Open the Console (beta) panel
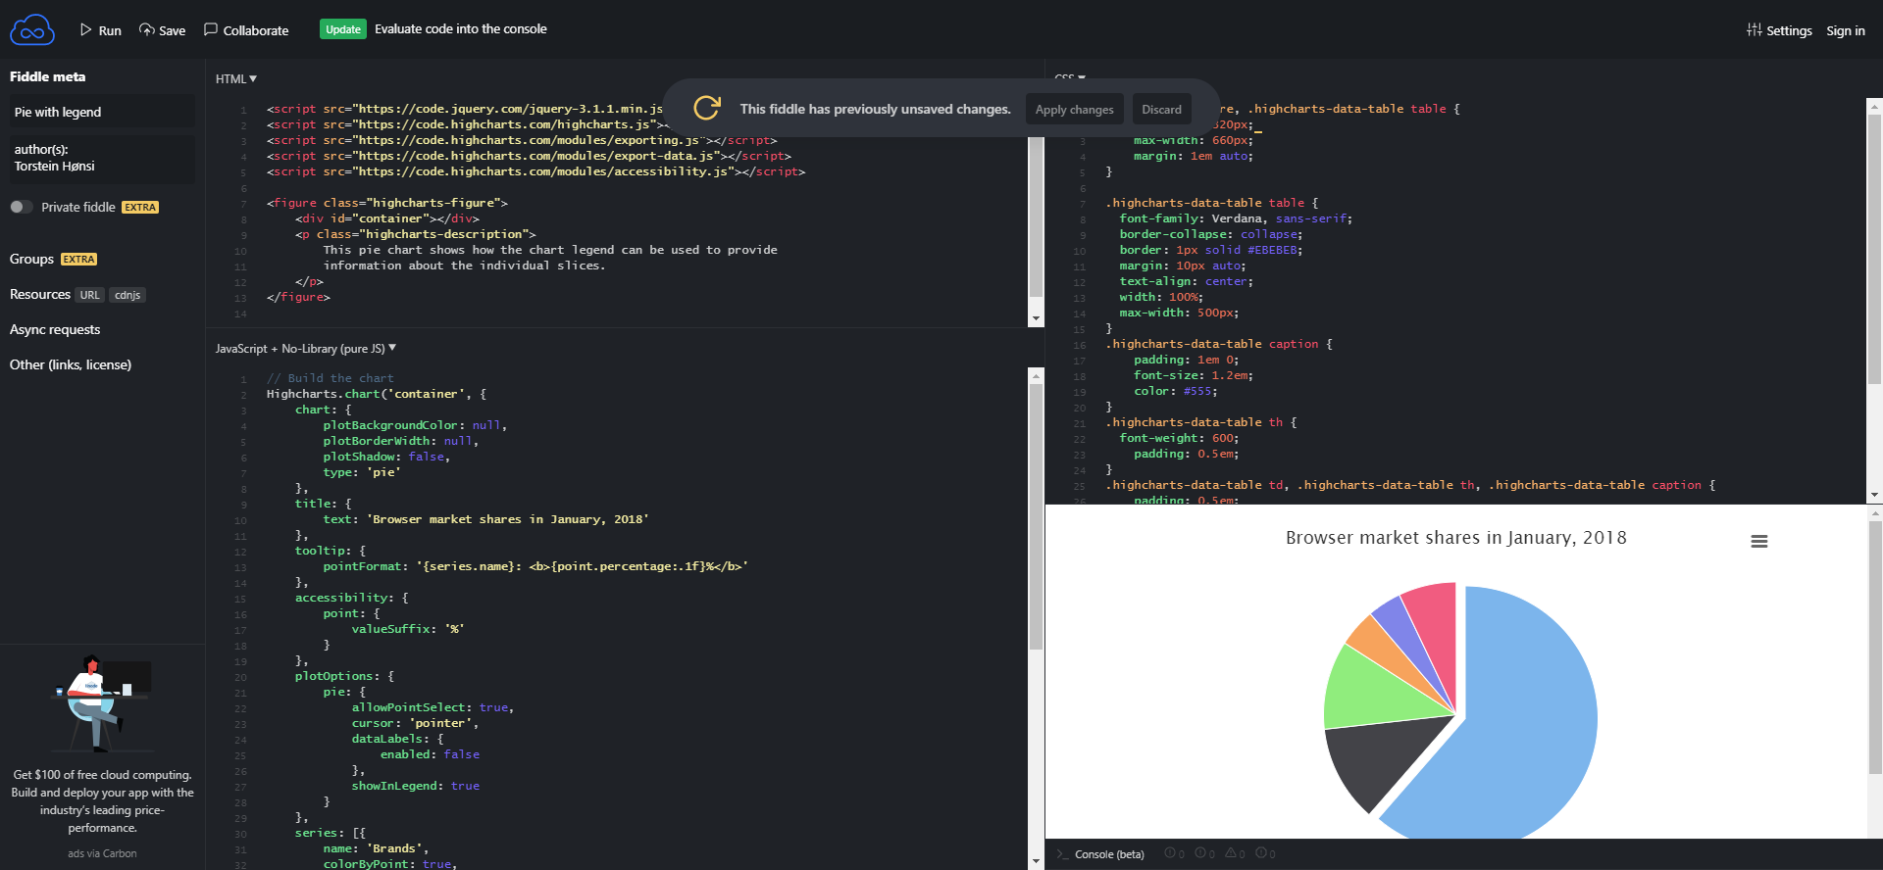The image size is (1883, 870). pos(1109,854)
